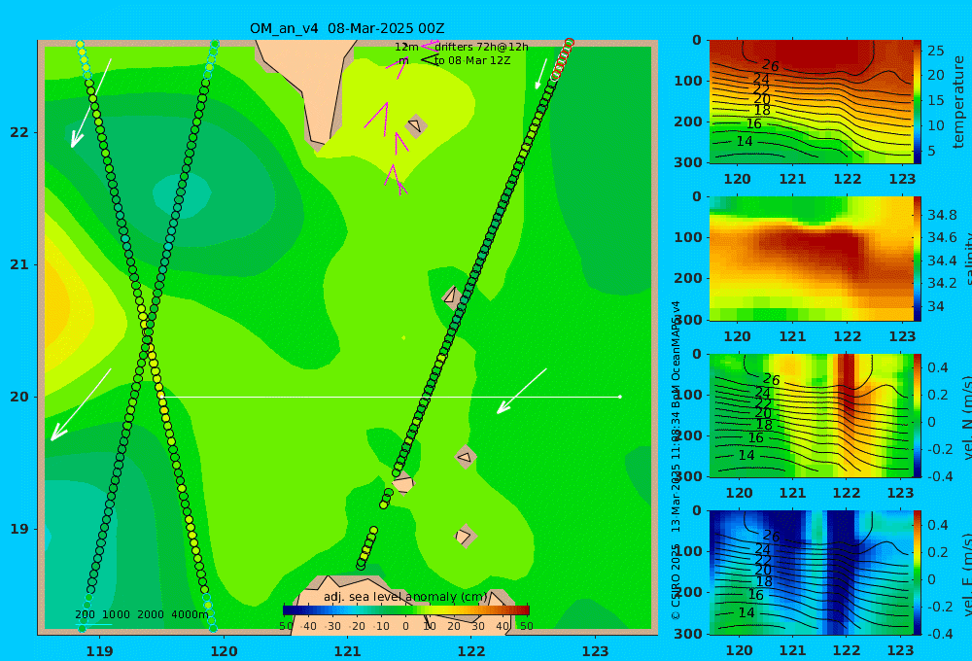Click the "12m" drifter depth label
Viewport: 972px width, 661px height.
coord(406,47)
